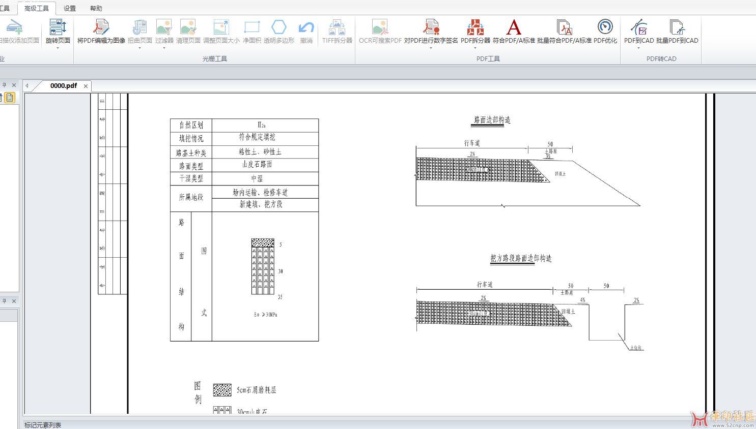Viewport: 756px width, 429px height.
Task: Click 批量符合PDF/A标准 tool
Action: (564, 31)
